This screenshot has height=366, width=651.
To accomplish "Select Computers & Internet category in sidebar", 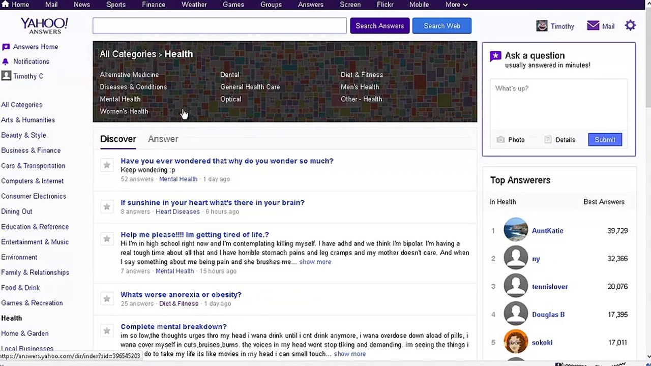I will [33, 181].
